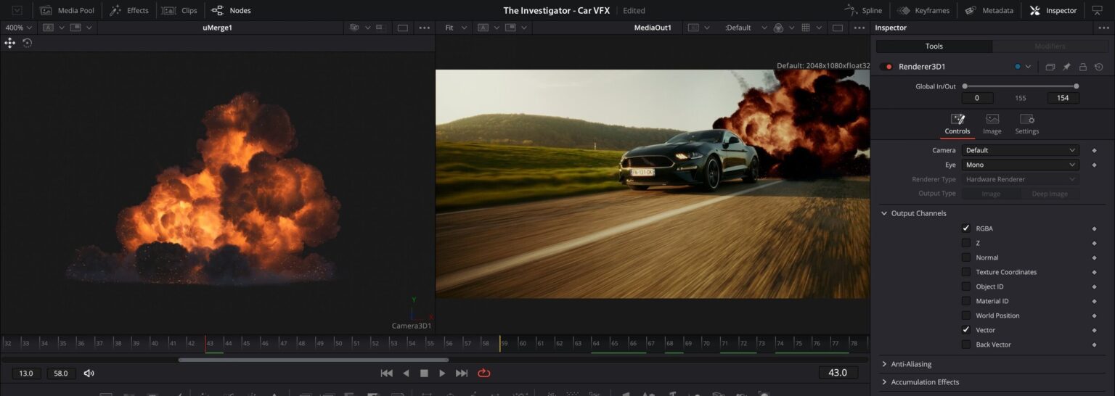Viewport: 1115px width, 396px height.
Task: Open the Media Pool panel
Action: point(68,10)
